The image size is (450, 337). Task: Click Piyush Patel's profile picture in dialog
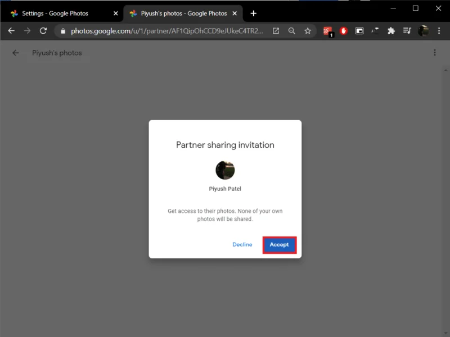(x=225, y=170)
